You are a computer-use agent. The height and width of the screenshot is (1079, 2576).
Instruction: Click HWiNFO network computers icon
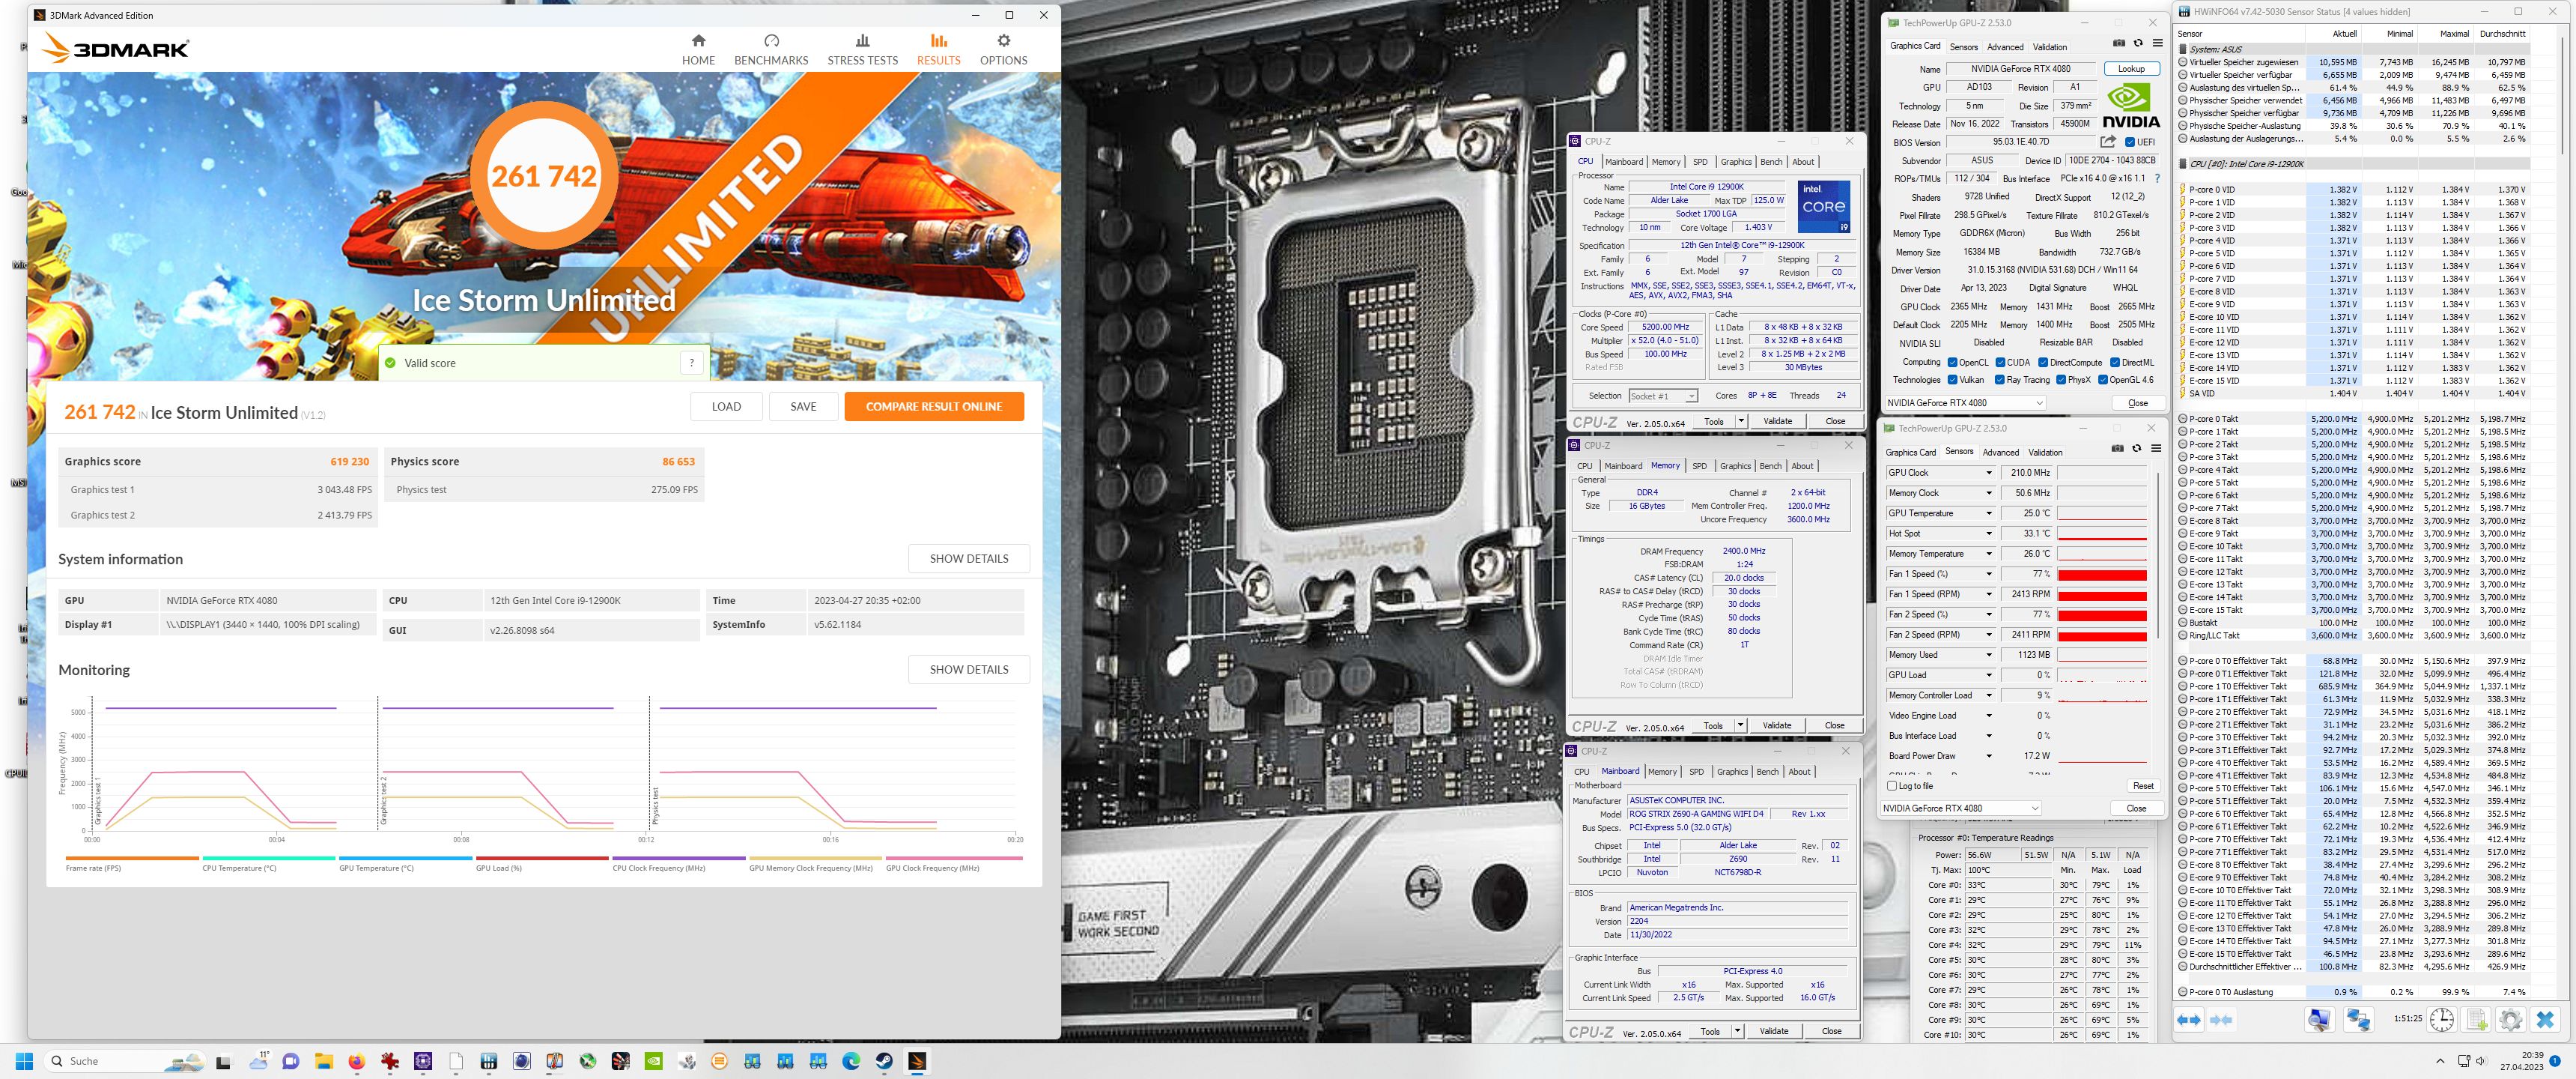pyautogui.click(x=2358, y=1020)
